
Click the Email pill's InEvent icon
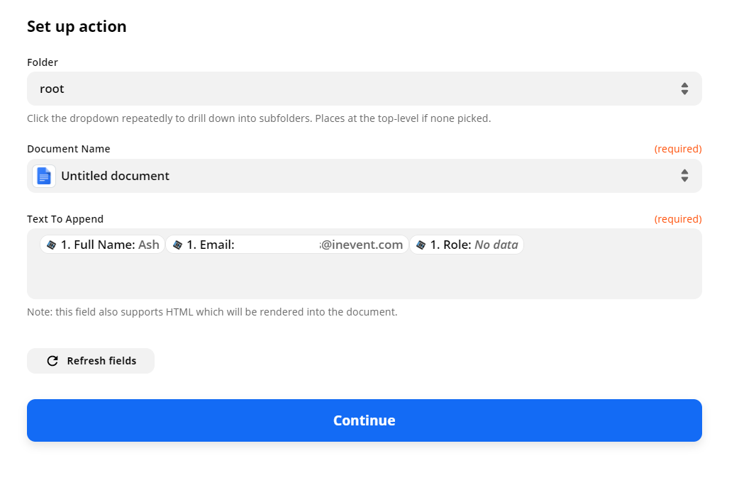(178, 245)
